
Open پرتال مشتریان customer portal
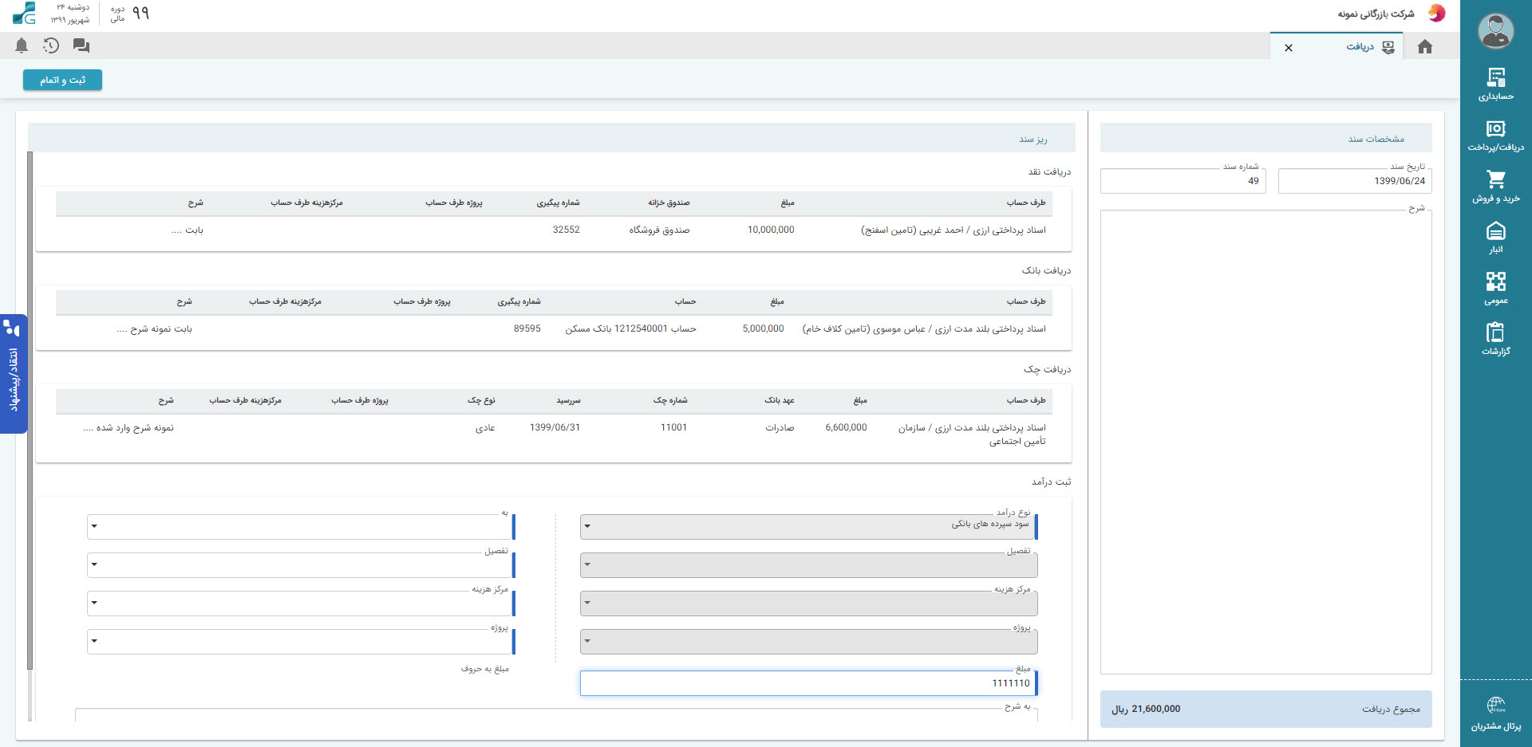[x=1496, y=714]
